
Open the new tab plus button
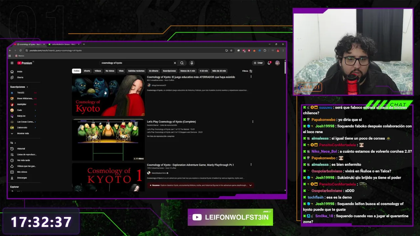coord(84,44)
